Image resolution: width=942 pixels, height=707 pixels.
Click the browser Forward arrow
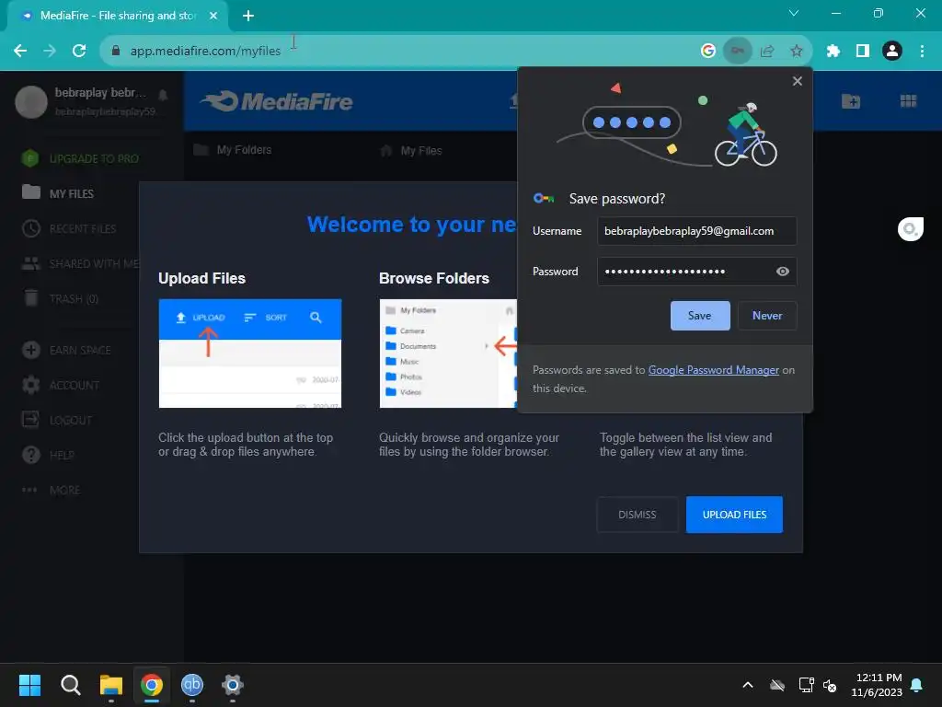[x=50, y=52]
